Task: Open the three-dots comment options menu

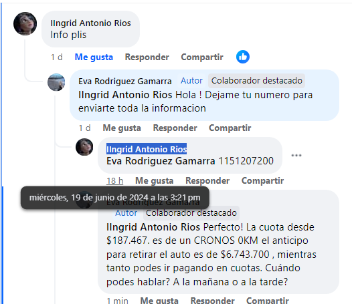Action: (296, 156)
